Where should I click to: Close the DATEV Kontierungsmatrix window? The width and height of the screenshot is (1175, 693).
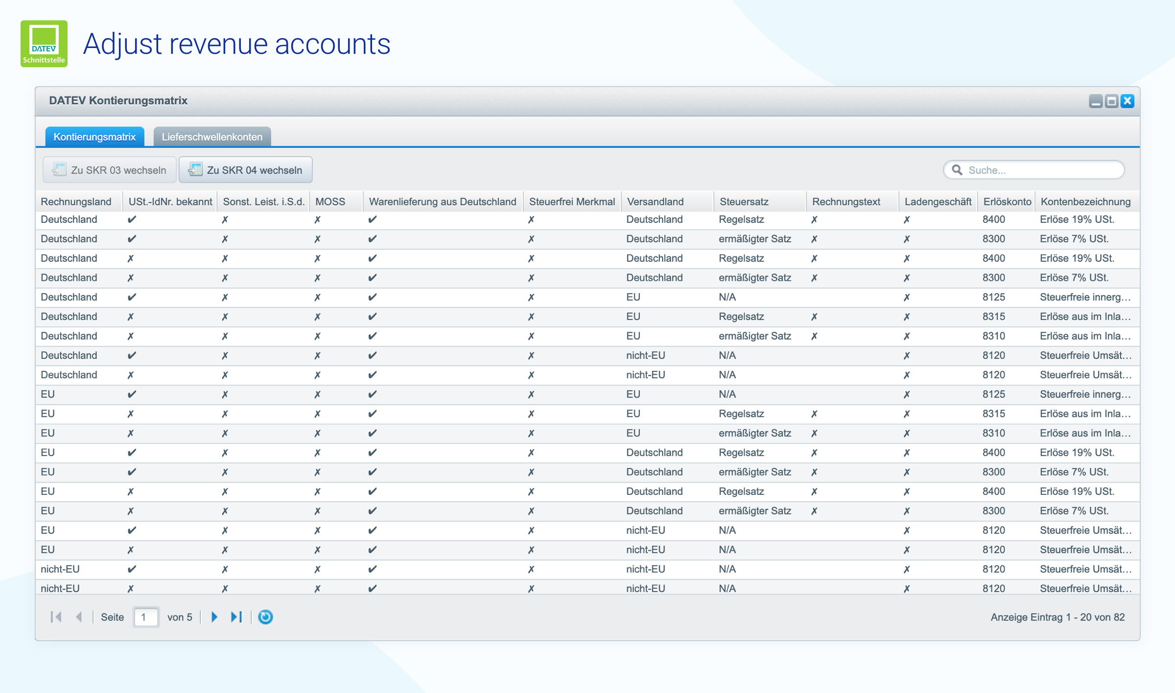point(1128,101)
